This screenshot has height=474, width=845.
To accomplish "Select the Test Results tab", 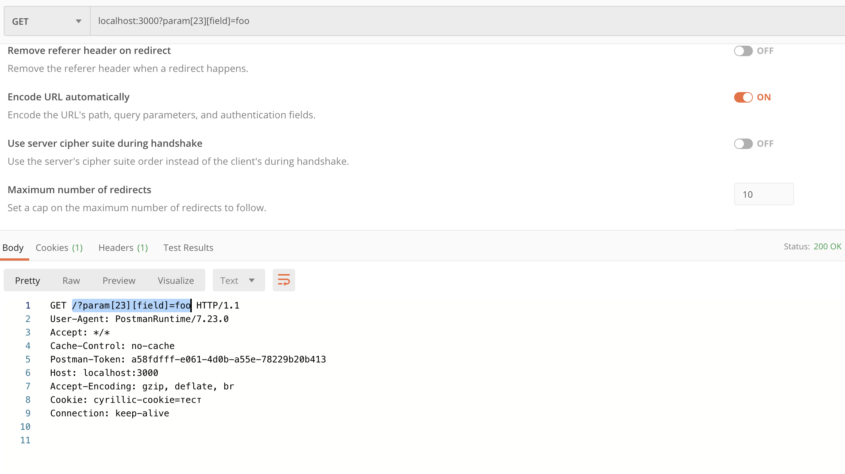I will 188,247.
